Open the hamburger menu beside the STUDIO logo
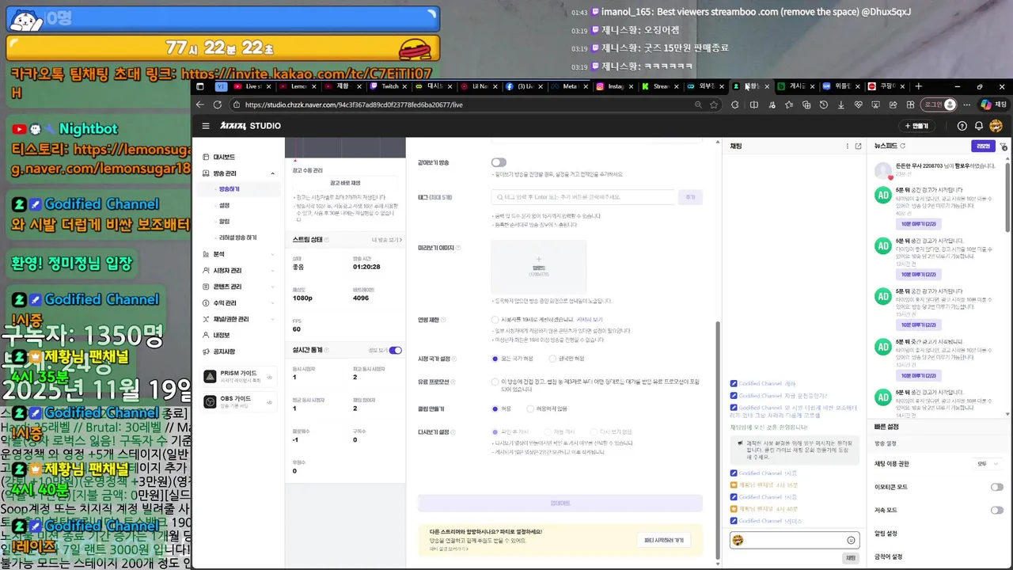This screenshot has height=570, width=1013. (206, 126)
